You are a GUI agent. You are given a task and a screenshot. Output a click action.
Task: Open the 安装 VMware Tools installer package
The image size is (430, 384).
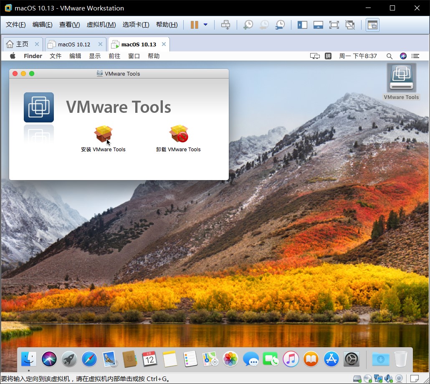point(103,135)
